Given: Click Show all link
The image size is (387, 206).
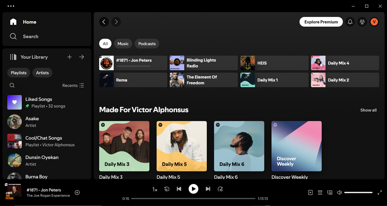Looking at the screenshot, I should click(368, 110).
